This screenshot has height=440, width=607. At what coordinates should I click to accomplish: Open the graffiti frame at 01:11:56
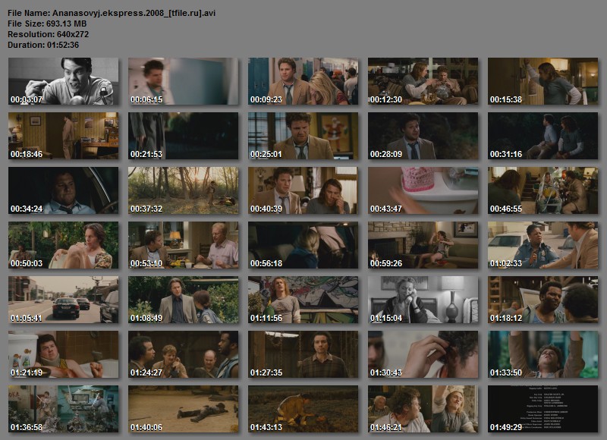pyautogui.click(x=303, y=300)
